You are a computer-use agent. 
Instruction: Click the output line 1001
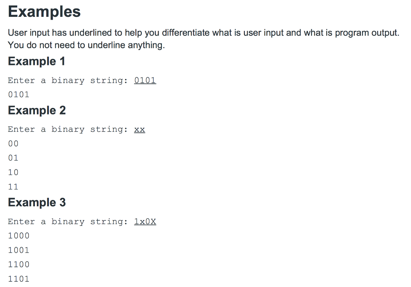pyautogui.click(x=18, y=250)
